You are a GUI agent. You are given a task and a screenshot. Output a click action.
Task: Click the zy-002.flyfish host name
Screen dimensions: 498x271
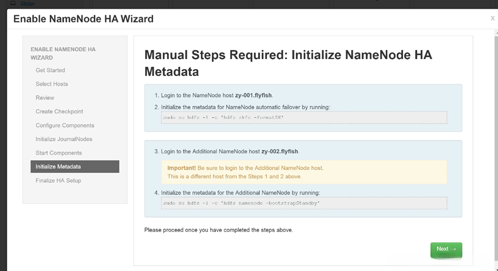click(280, 151)
